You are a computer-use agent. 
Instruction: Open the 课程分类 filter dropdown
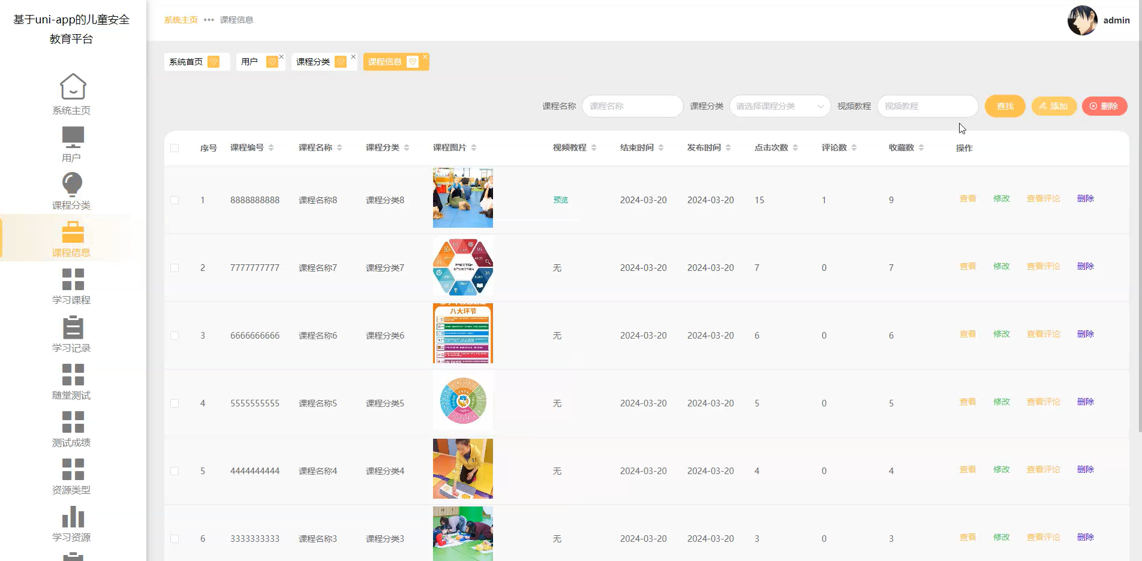click(x=780, y=106)
